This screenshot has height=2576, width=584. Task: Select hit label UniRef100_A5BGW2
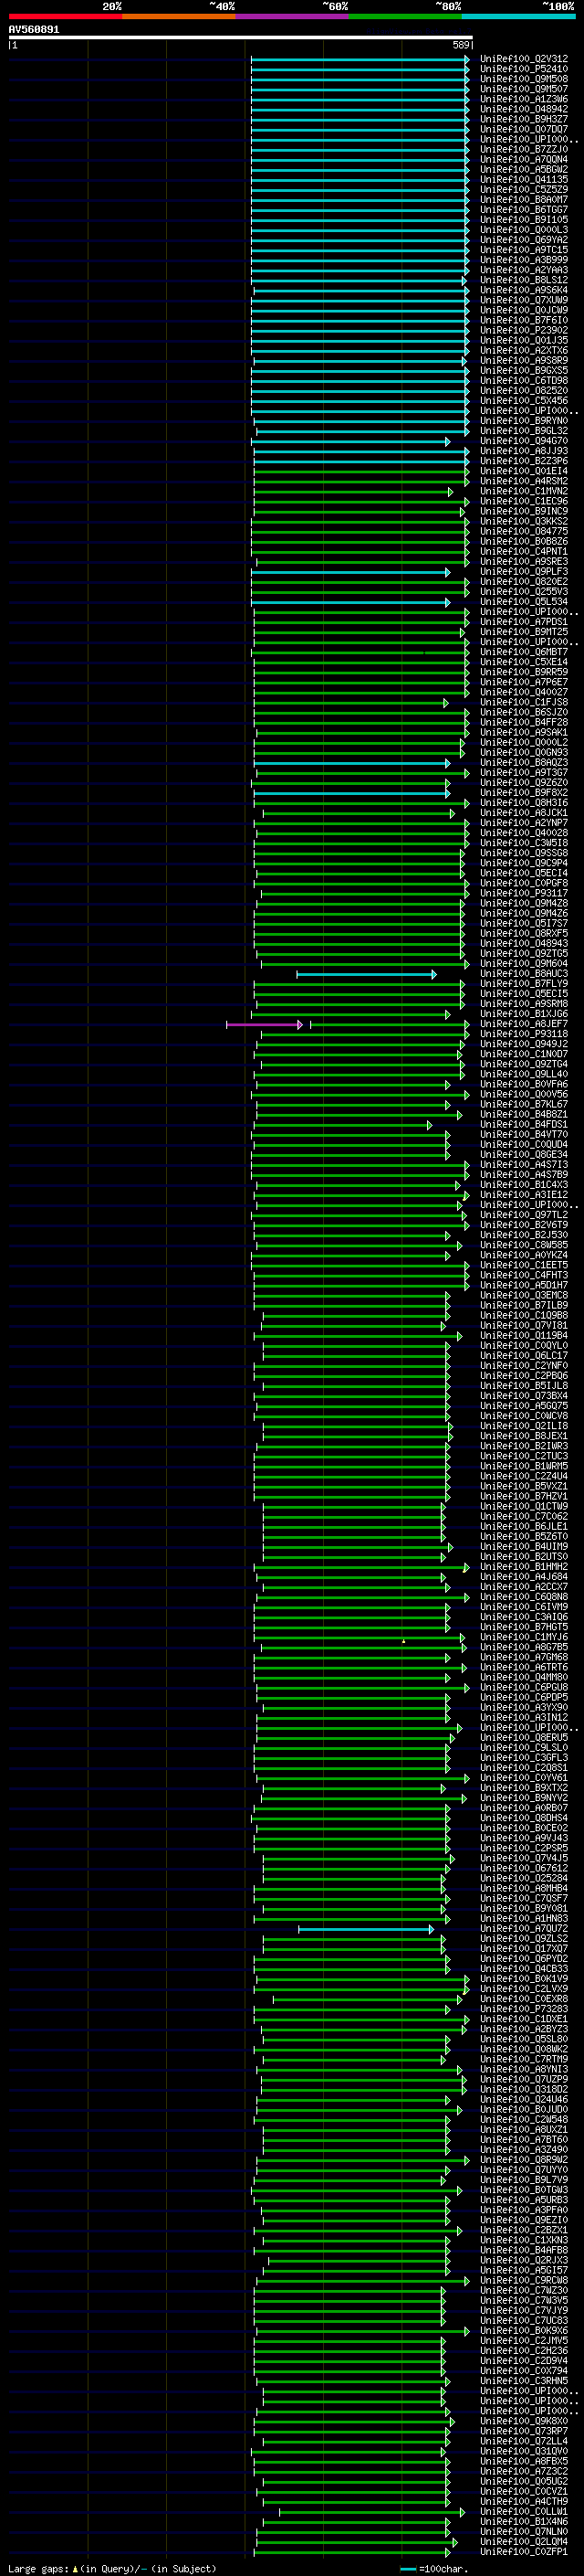(x=524, y=170)
